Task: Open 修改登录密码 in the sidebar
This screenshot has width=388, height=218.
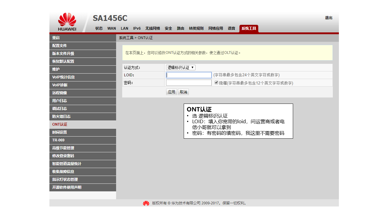Action: [x=82, y=156]
